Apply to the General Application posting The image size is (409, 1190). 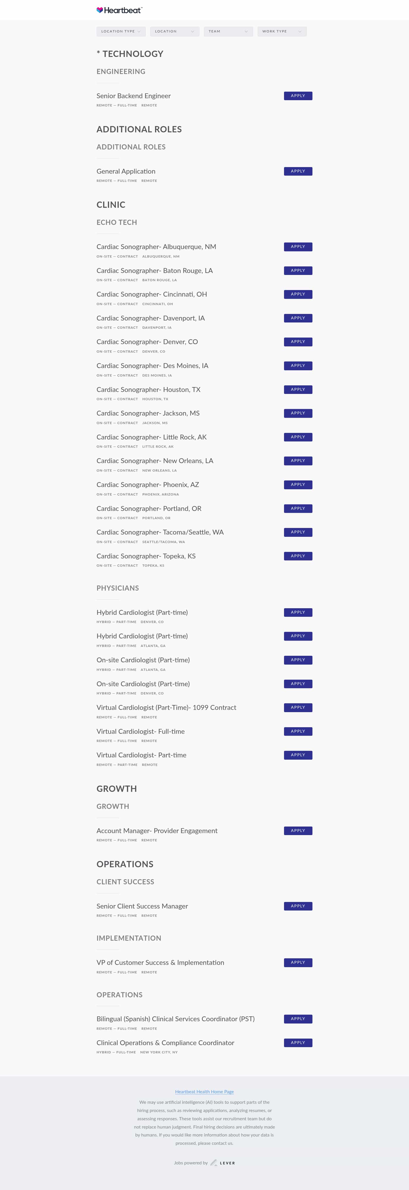[298, 171]
